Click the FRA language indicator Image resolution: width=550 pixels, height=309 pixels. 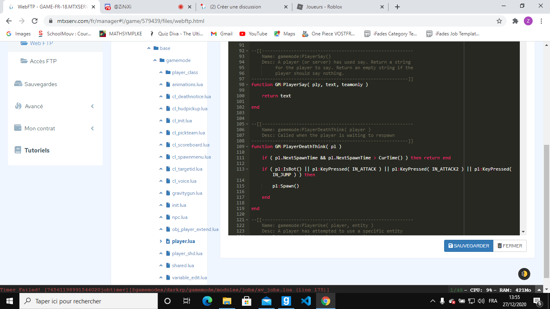point(493,301)
